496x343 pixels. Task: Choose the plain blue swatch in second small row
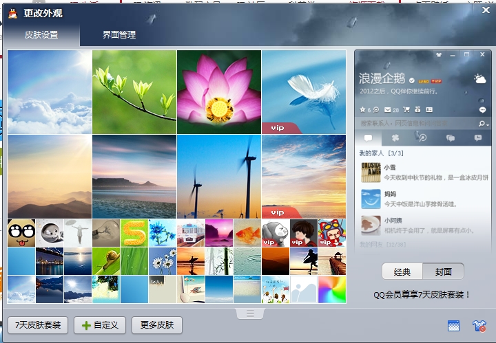(x=21, y=261)
